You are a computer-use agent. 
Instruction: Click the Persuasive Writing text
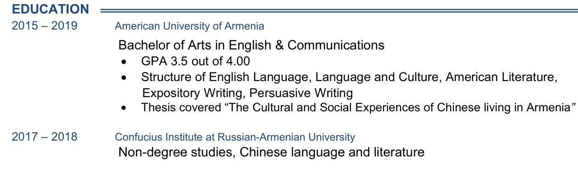click(x=301, y=93)
